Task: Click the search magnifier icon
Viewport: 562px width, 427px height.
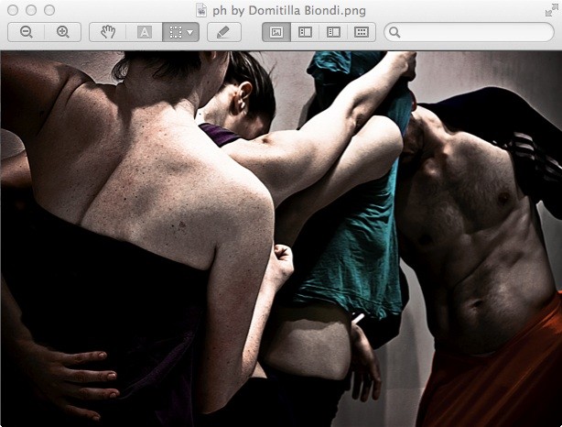Action: pos(394,32)
